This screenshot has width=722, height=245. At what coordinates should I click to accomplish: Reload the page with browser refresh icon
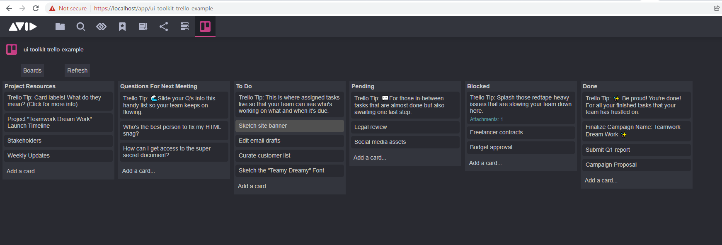36,8
